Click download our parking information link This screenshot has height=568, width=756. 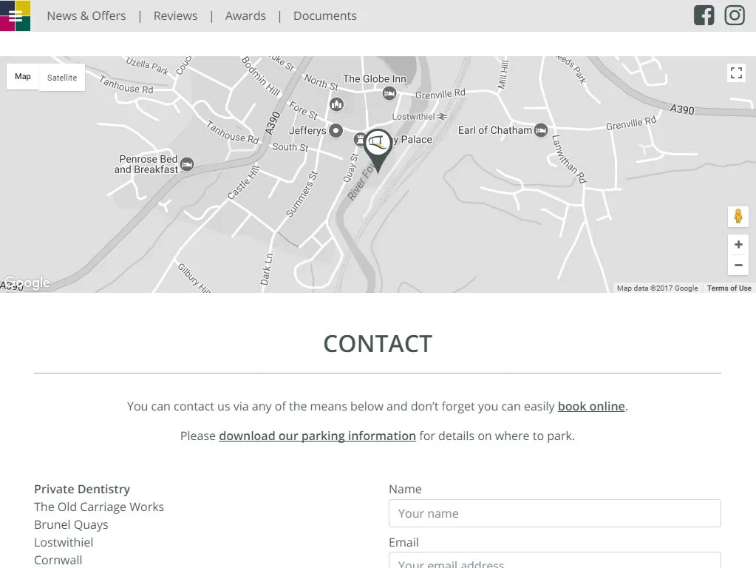[x=317, y=436]
